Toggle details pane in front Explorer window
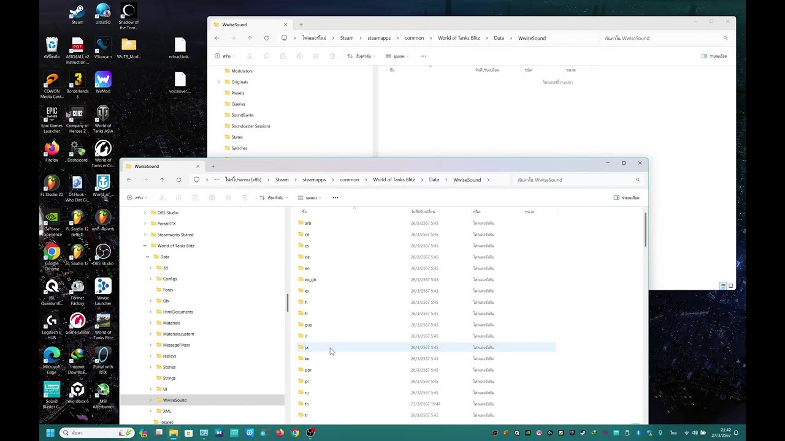The height and width of the screenshot is (441, 785). pyautogui.click(x=627, y=198)
